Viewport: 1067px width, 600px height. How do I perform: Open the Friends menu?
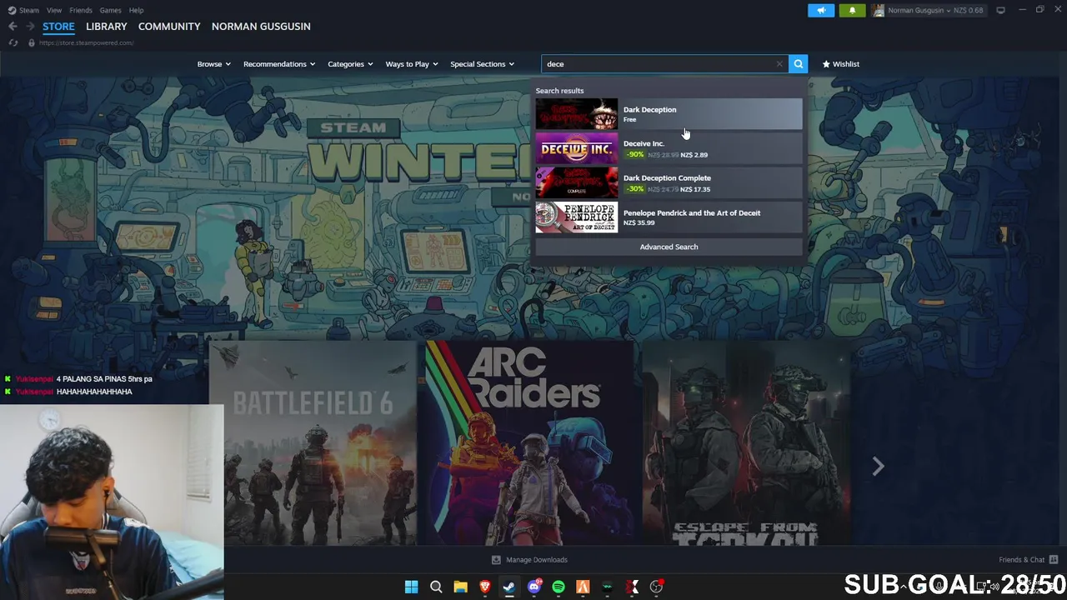(x=81, y=10)
